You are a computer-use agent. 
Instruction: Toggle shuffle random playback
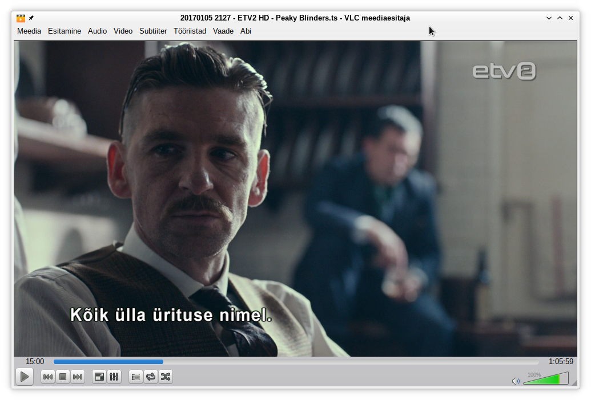point(166,377)
